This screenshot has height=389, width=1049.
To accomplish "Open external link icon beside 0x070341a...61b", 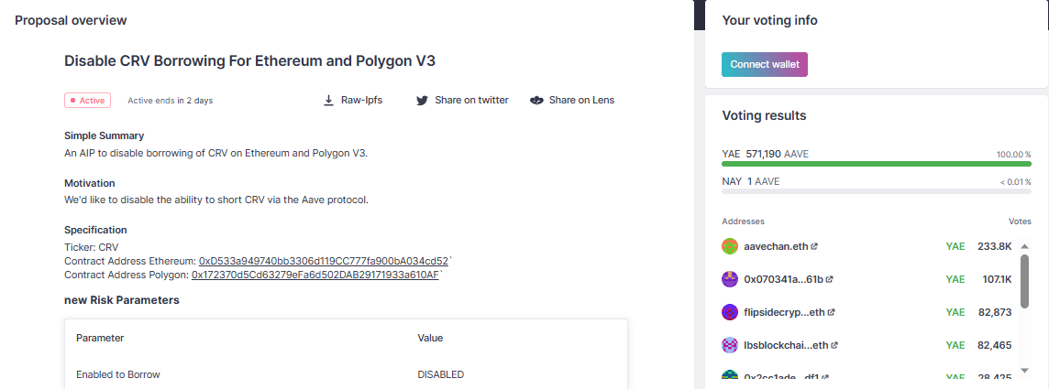I will point(830,279).
